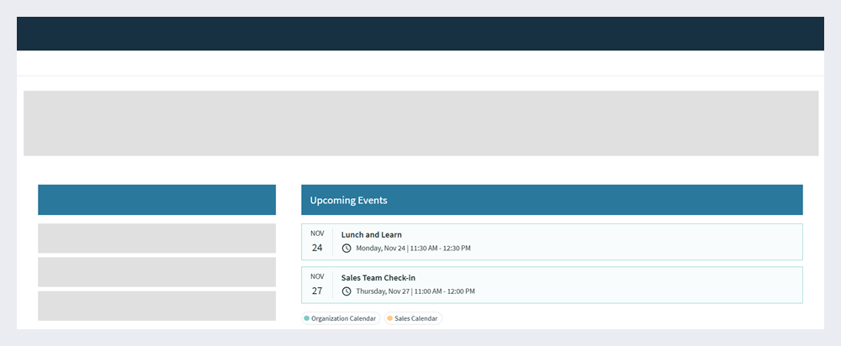Click the orange dot on Sales Calendar
Viewport: 841px width, 346px height.
(x=390, y=318)
